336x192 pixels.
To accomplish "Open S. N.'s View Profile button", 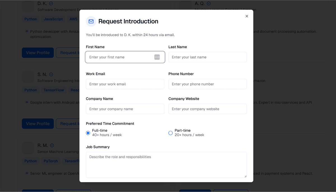I will 38,124.
